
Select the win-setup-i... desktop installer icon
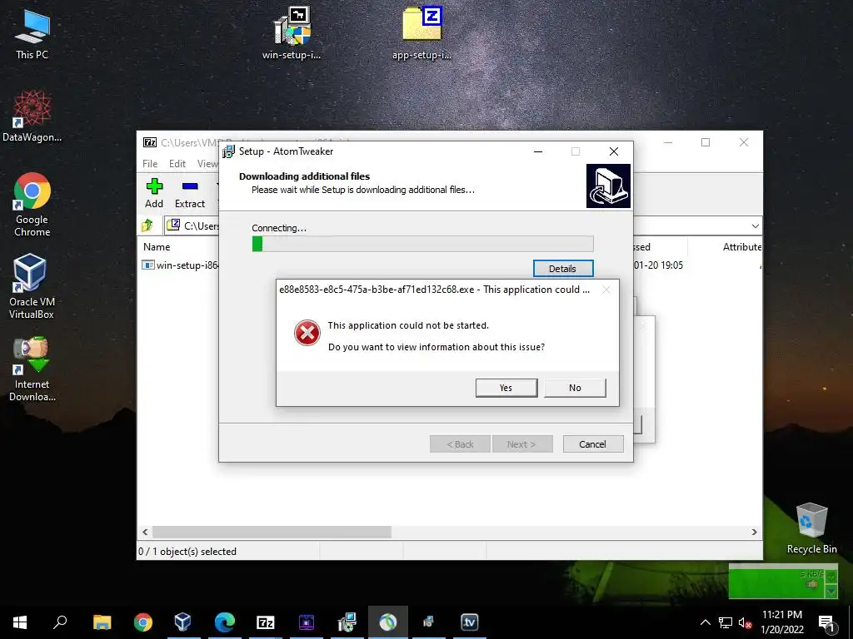(292, 32)
